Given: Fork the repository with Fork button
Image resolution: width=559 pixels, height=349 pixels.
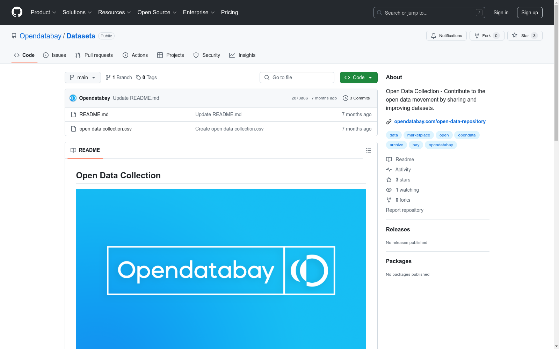Looking at the screenshot, I should coord(487,36).
